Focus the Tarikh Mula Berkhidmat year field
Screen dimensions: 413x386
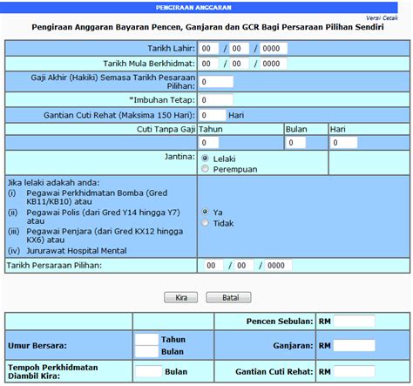pos(274,64)
